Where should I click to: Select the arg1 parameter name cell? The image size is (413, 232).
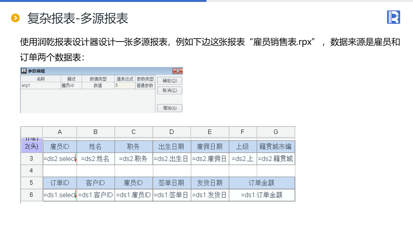(x=41, y=86)
